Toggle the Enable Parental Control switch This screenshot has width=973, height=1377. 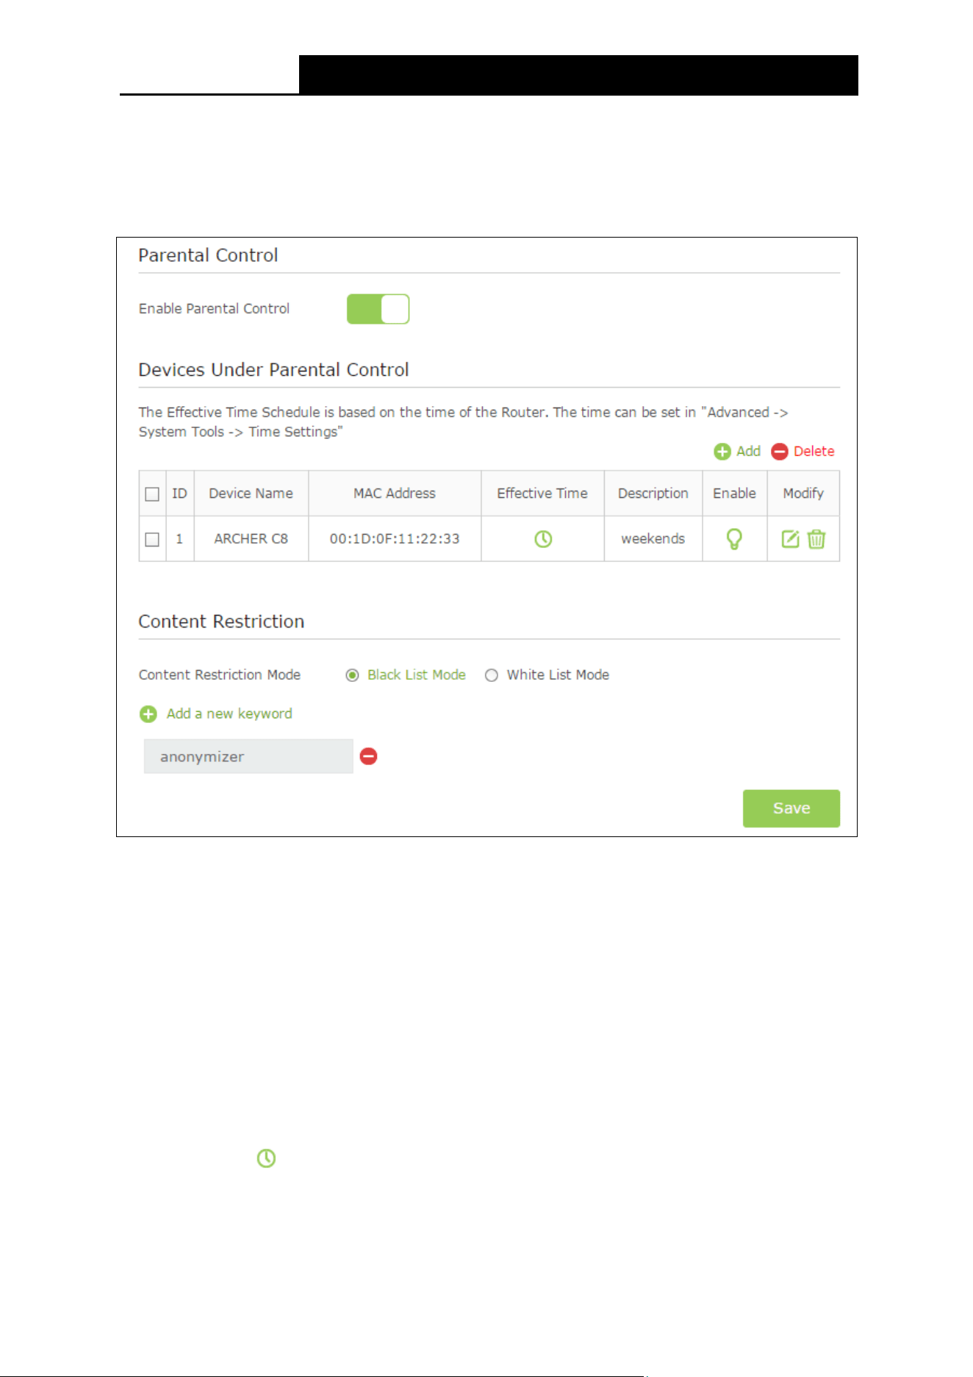pos(378,309)
